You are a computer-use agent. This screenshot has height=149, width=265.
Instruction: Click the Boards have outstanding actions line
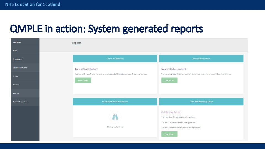pos(178,117)
